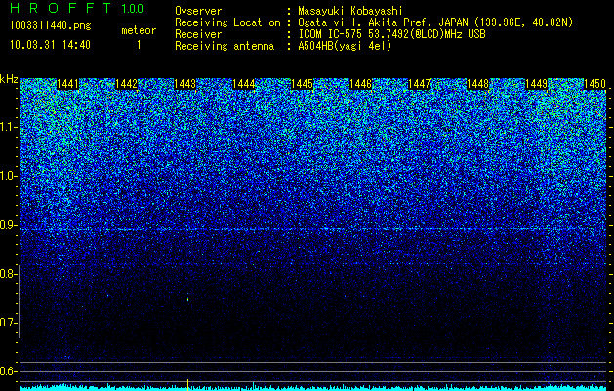The image size is (614, 391).
Task: Click the yellow meteor marker in power graph
Action: pos(188,385)
